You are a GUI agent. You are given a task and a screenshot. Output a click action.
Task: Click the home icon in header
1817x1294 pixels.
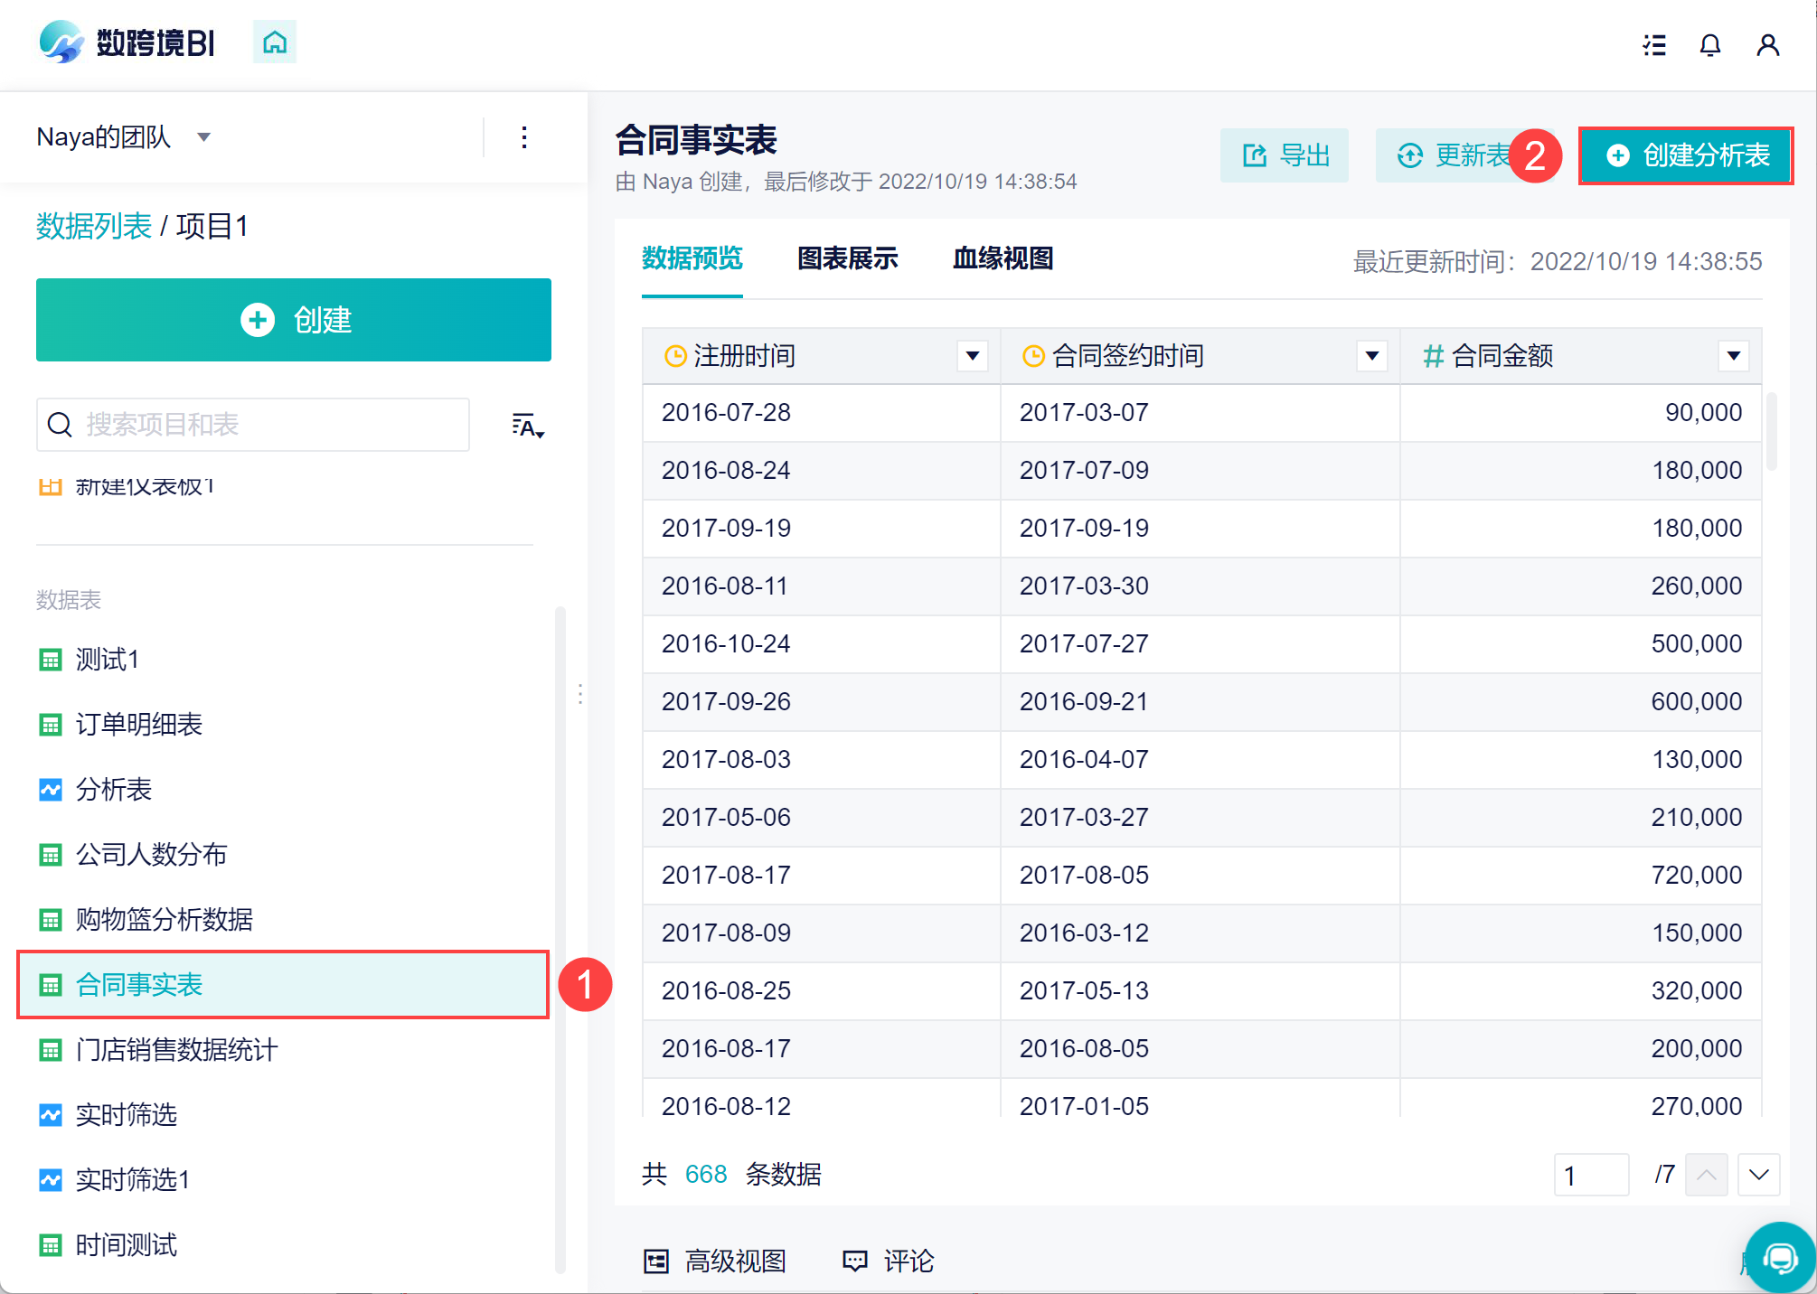coord(275,42)
